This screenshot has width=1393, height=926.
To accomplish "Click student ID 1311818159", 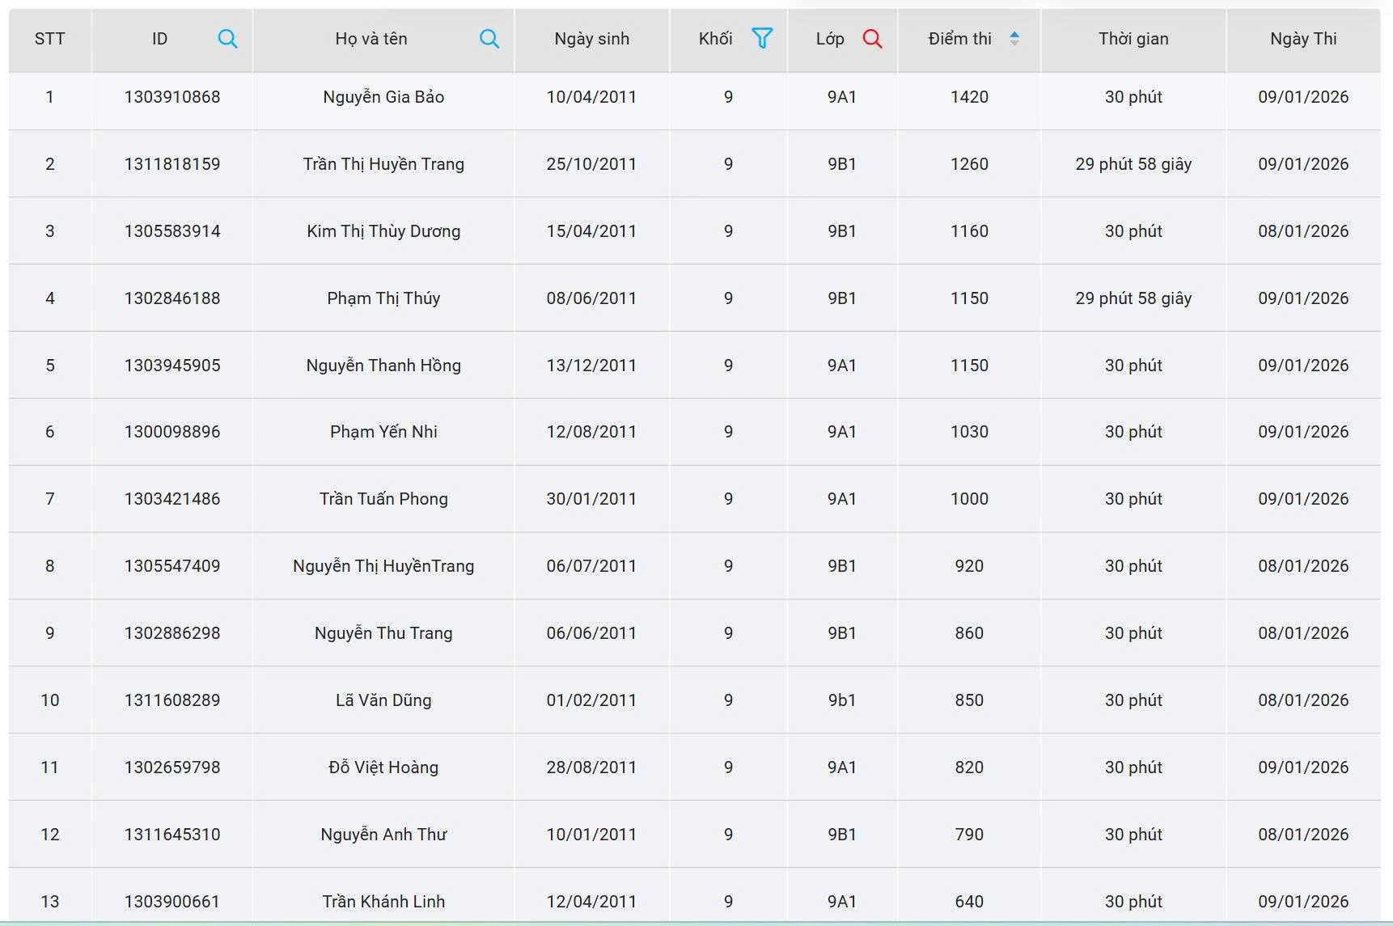I will click(x=172, y=164).
